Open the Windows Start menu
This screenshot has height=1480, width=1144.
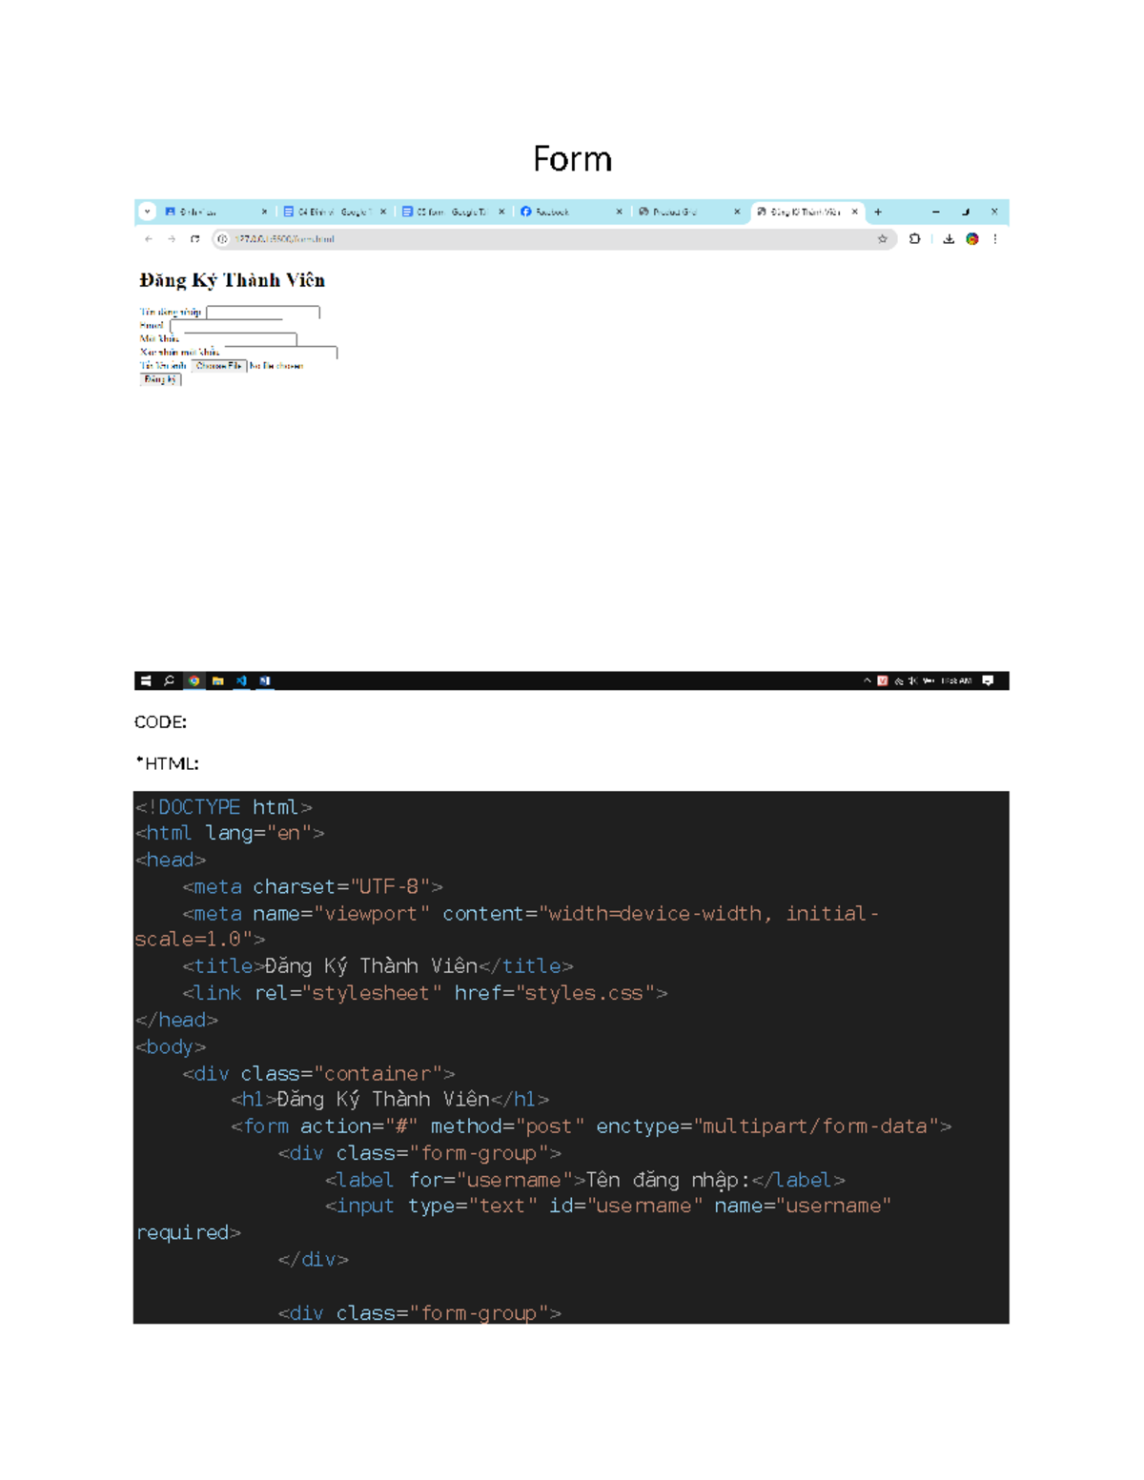tap(146, 680)
